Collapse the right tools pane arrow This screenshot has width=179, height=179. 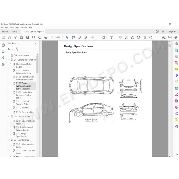[177, 154]
